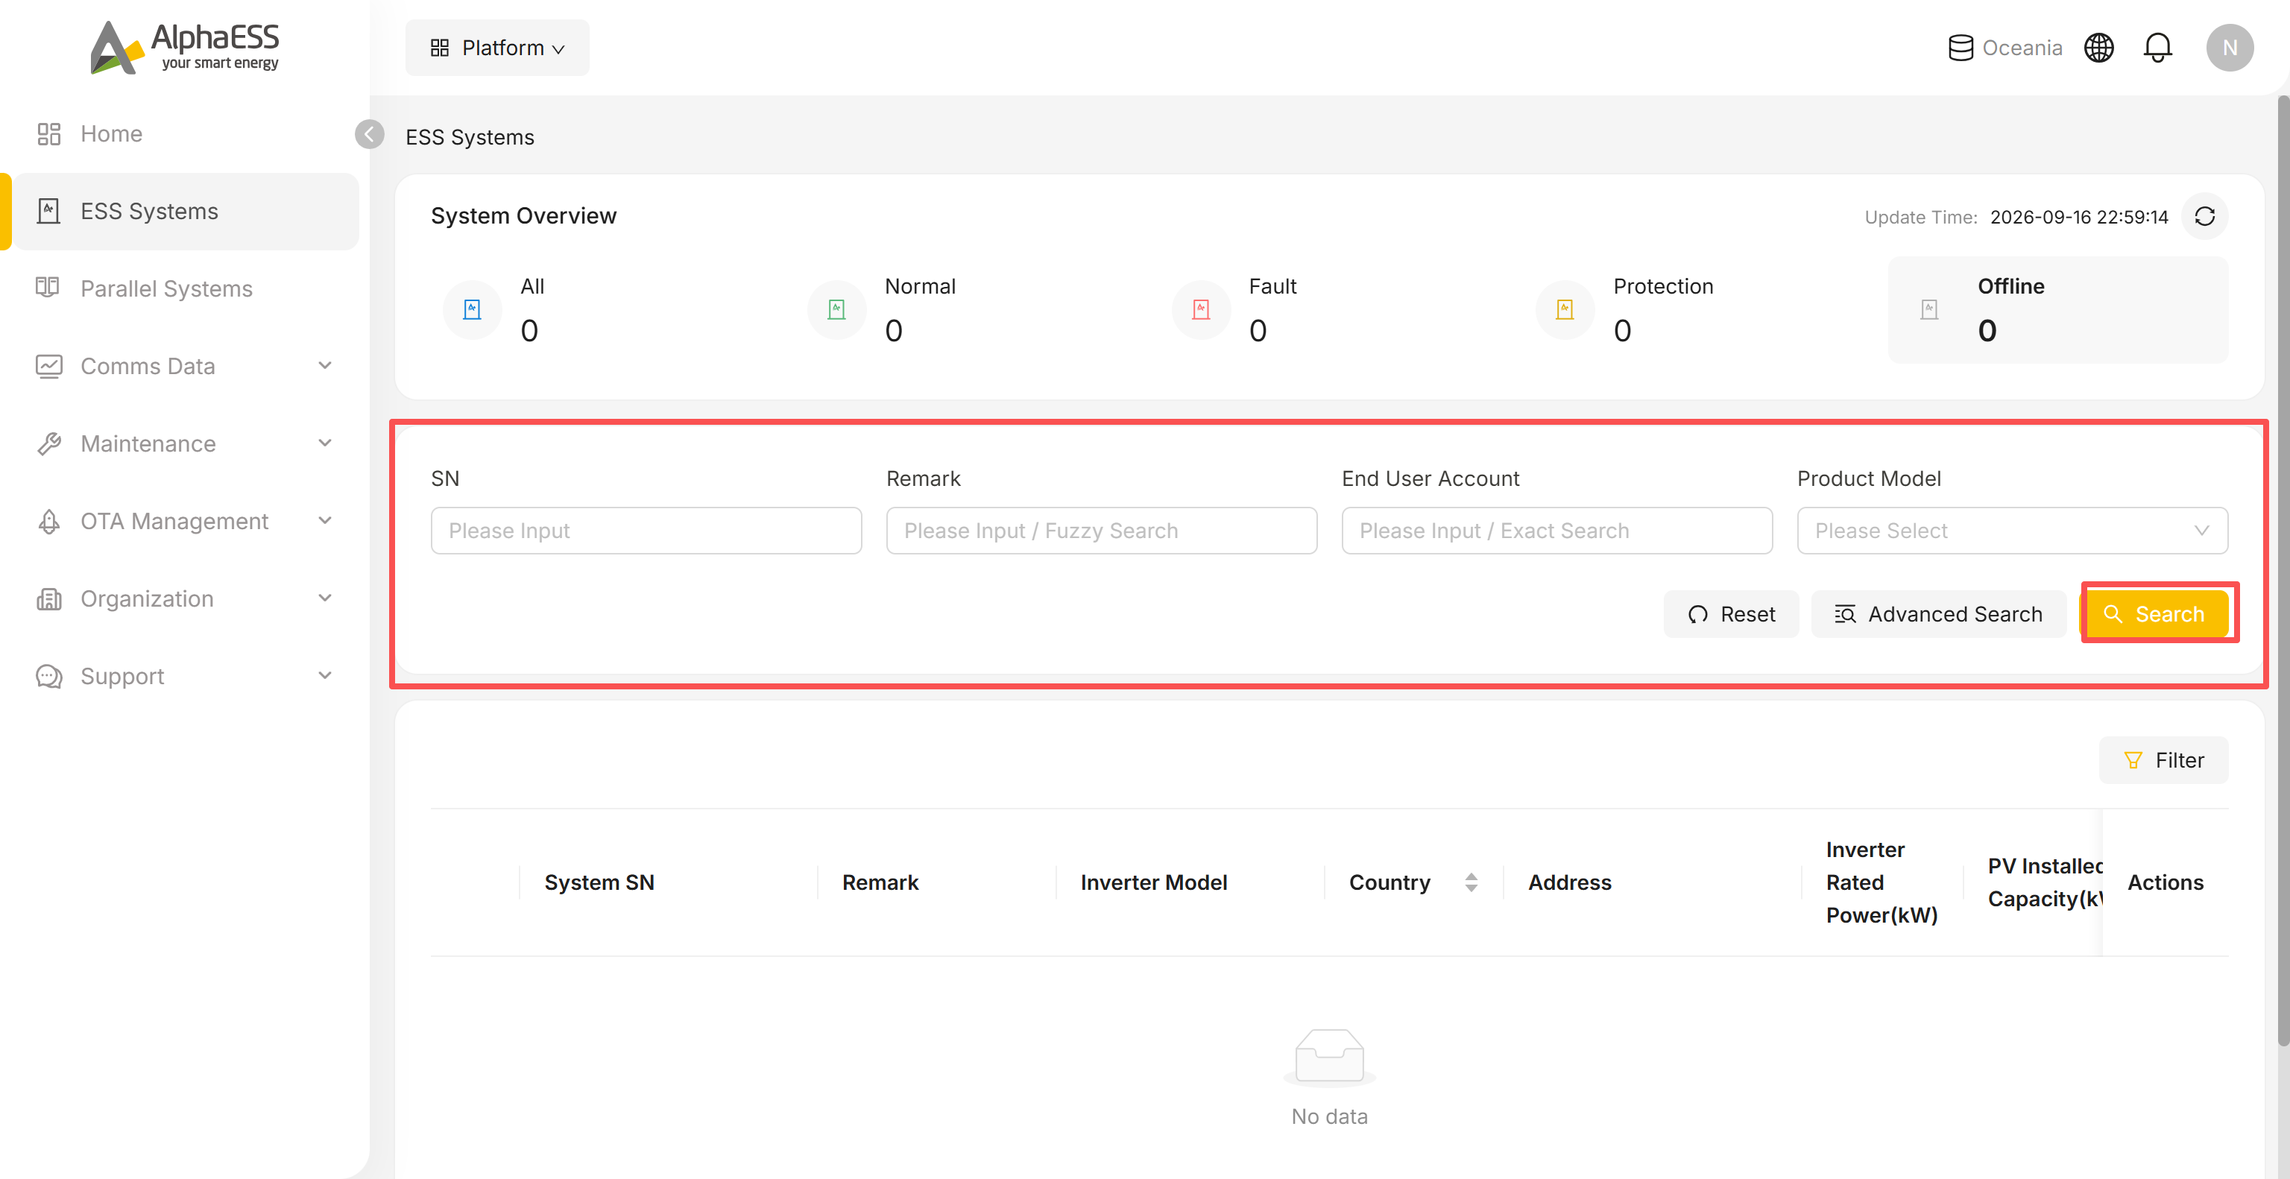Open ESS Systems in the sidebar
Image resolution: width=2290 pixels, height=1179 pixels.
(x=185, y=212)
